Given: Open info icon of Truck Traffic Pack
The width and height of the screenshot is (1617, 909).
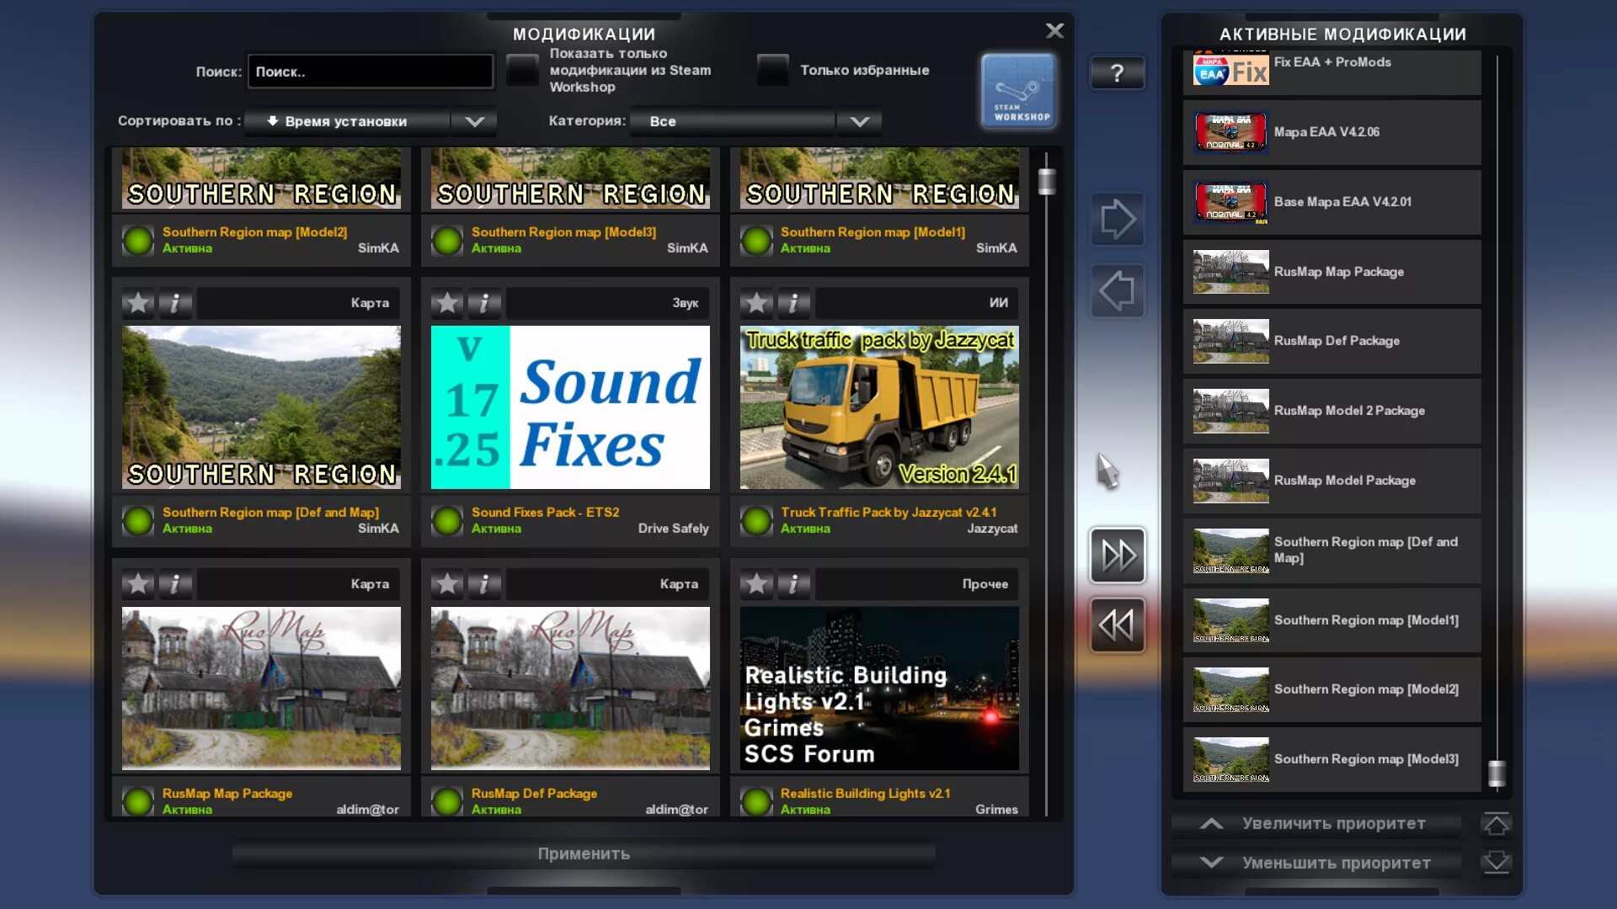Looking at the screenshot, I should coord(792,303).
